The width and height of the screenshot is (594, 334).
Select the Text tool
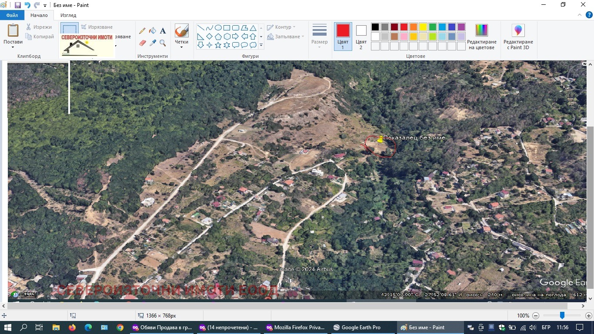[163, 31]
